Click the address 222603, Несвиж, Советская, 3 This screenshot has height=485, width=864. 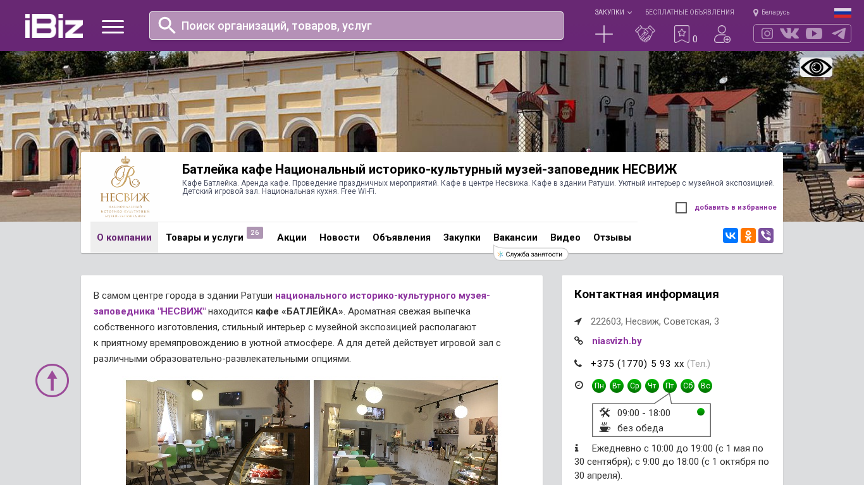[x=655, y=321]
